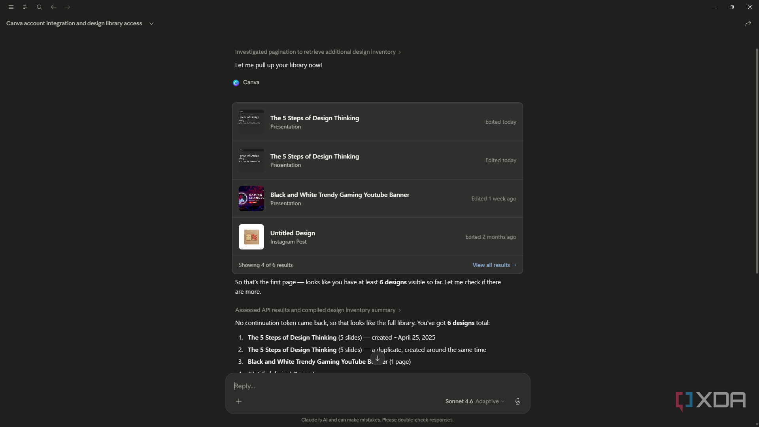Click the Canva logo icon

(x=236, y=83)
